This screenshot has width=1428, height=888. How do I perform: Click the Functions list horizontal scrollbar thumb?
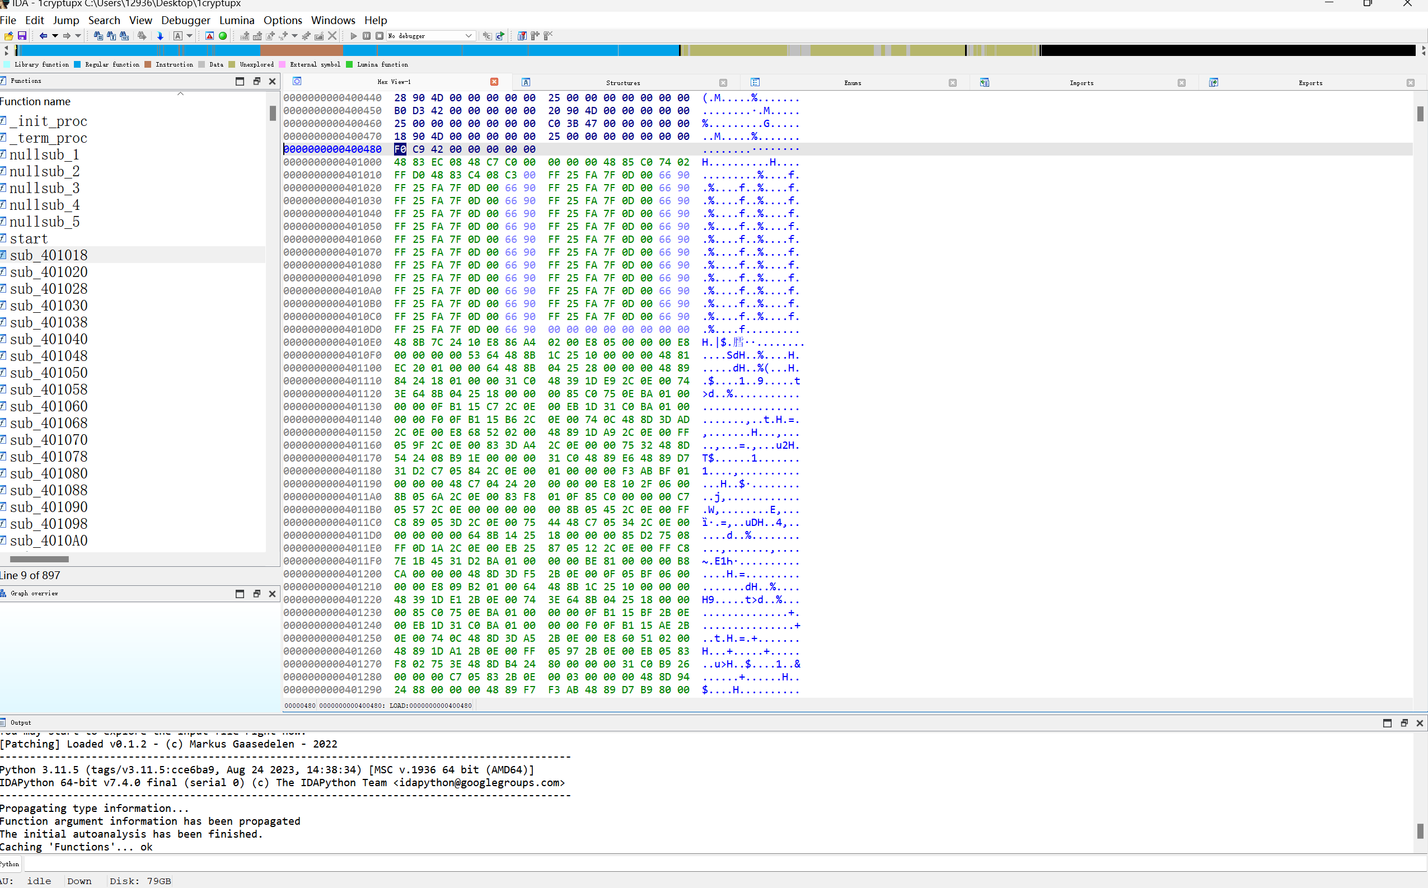point(39,559)
